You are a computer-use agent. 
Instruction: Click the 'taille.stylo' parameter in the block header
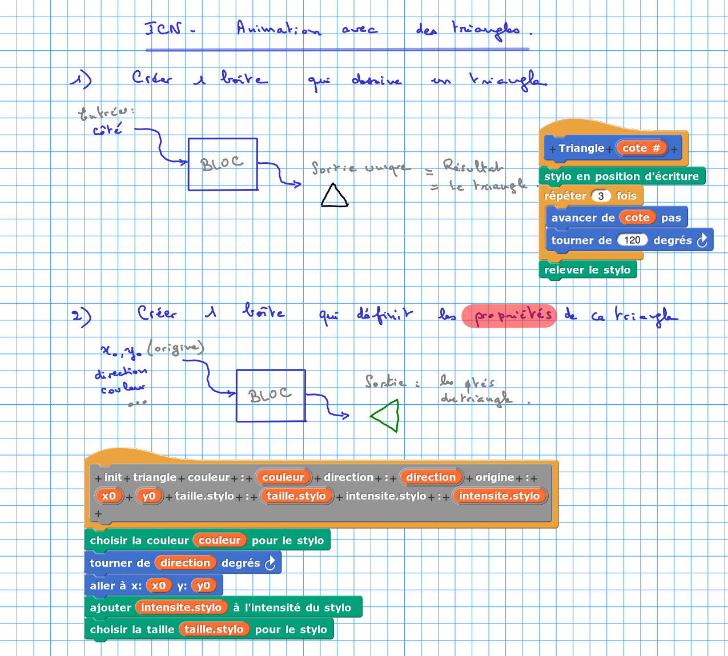pyautogui.click(x=296, y=496)
